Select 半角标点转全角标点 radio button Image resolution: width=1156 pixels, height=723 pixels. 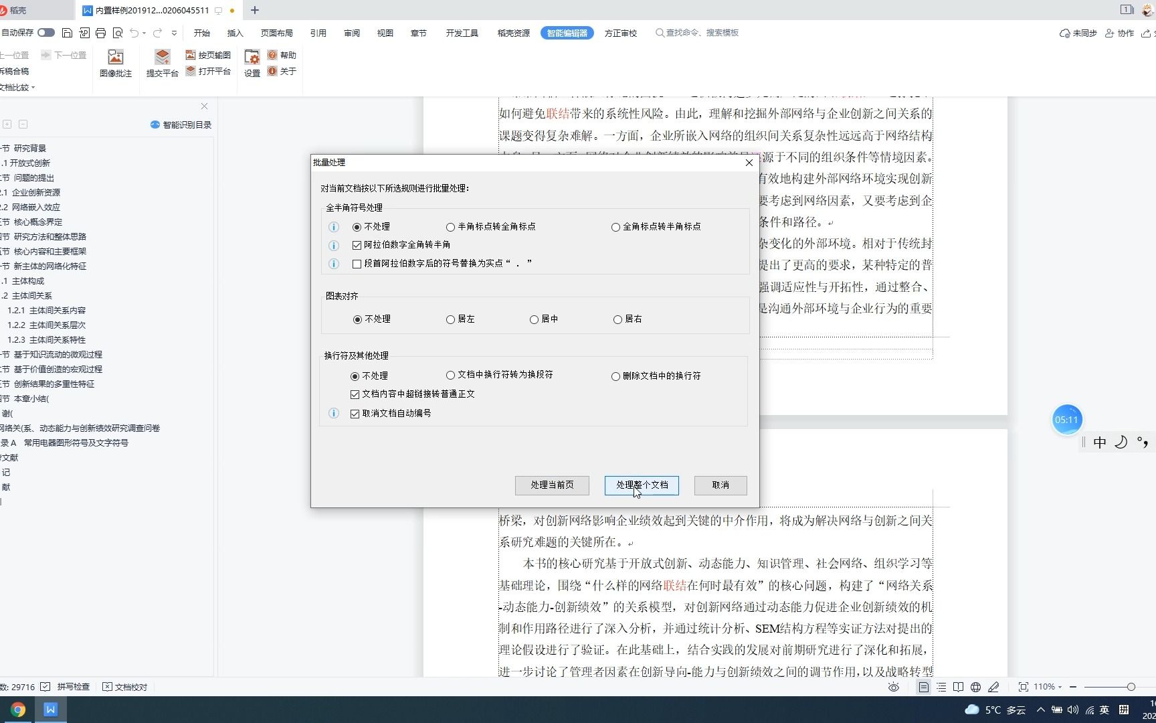pos(450,227)
